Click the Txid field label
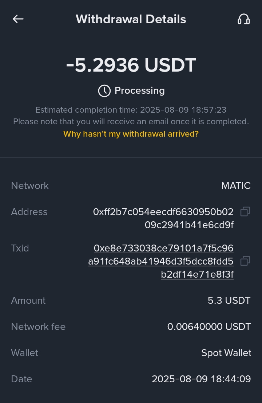This screenshot has width=262, height=403. click(x=20, y=248)
